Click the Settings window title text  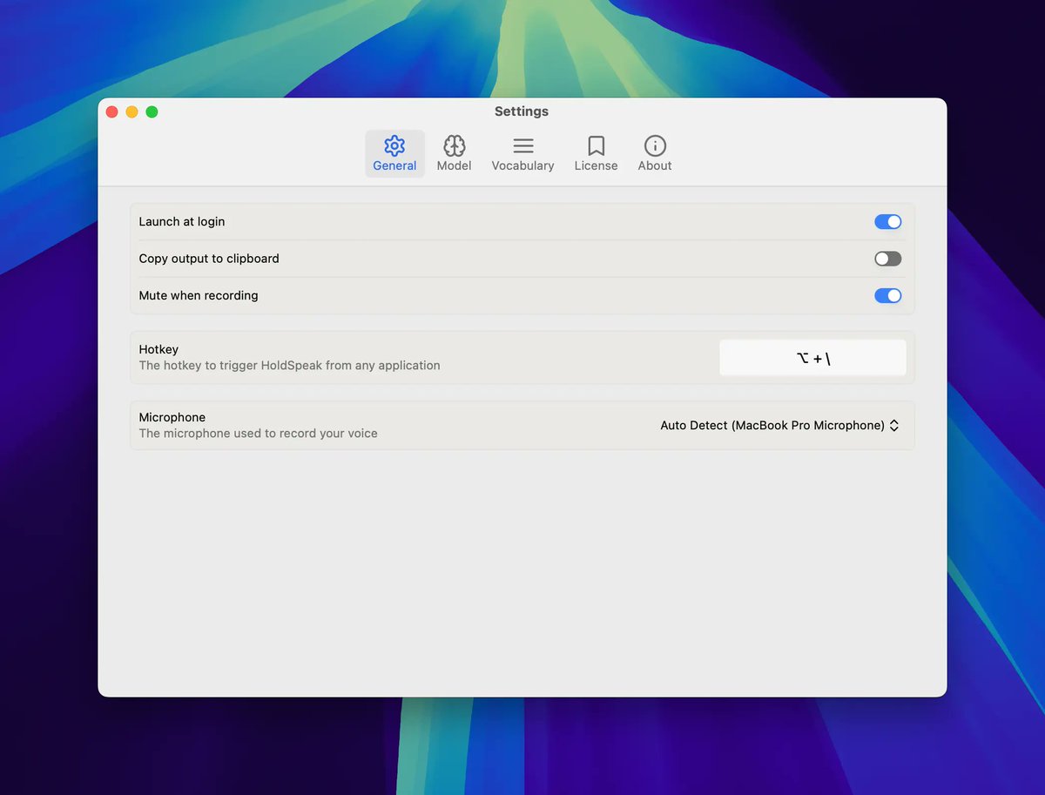[521, 111]
